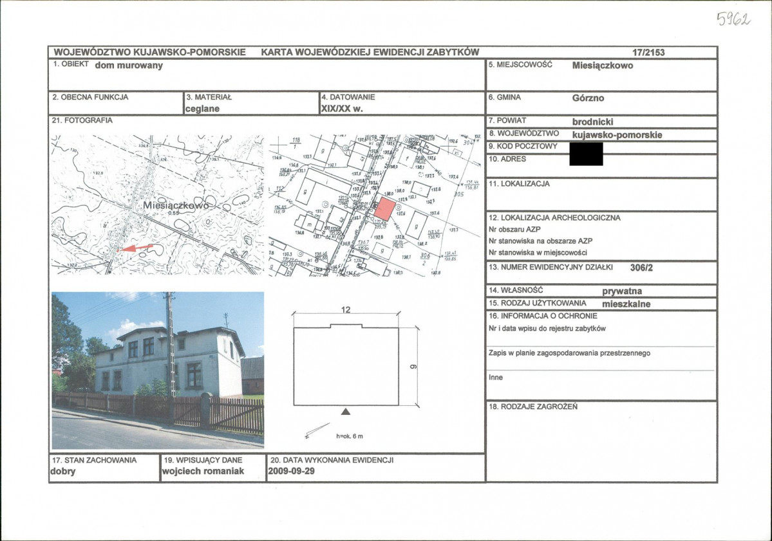
Task: Click the object value 'dom murowany'
Action: tap(129, 65)
